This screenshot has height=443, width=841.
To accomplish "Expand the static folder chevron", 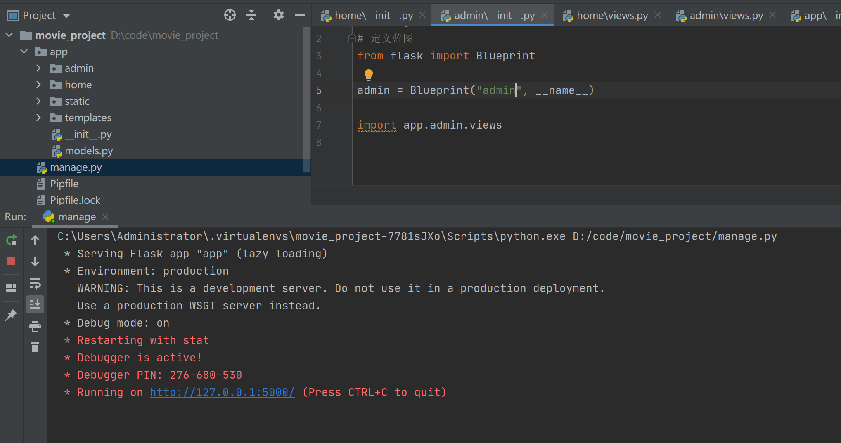I will tap(39, 101).
